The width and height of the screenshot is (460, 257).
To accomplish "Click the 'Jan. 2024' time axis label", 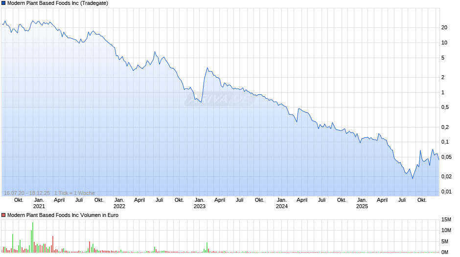I will point(282,203).
